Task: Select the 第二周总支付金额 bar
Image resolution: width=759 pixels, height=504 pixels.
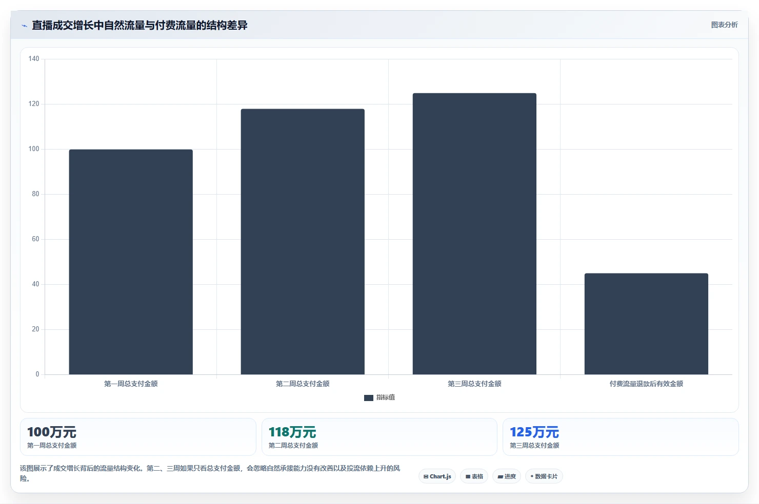Action: 303,242
